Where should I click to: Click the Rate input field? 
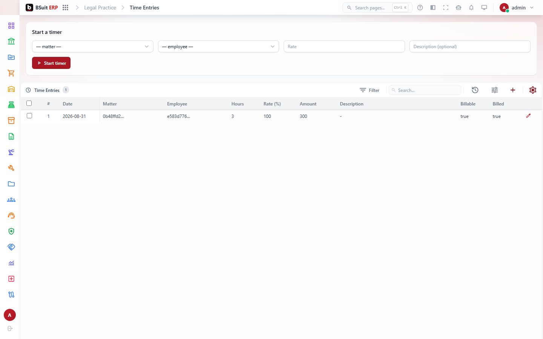point(344,46)
